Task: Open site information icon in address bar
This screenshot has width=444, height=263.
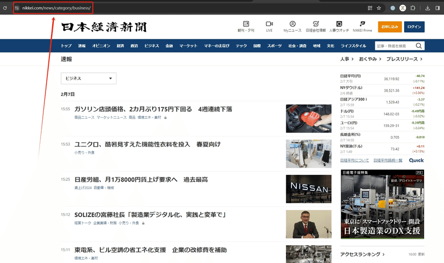Action: point(17,8)
